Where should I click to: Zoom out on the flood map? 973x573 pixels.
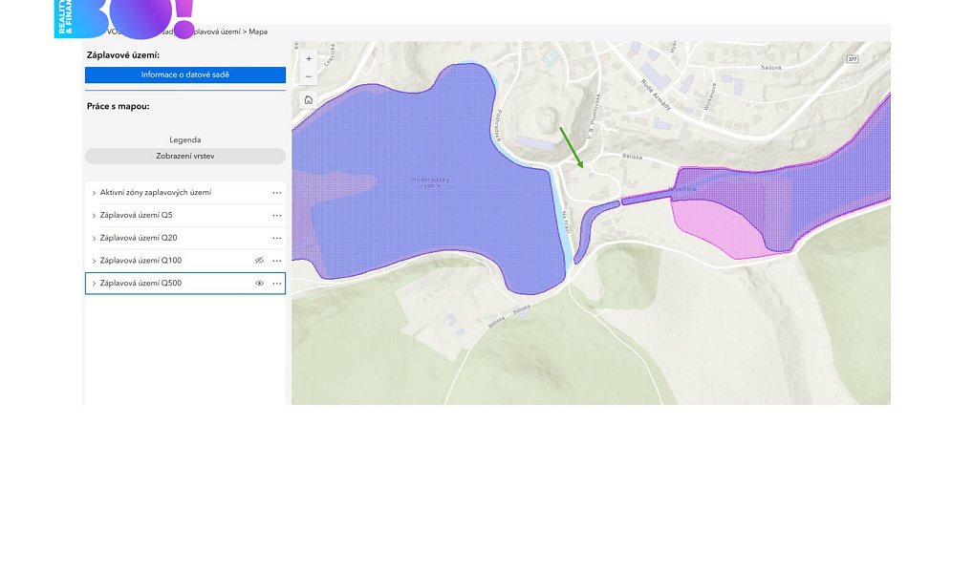pos(309,76)
